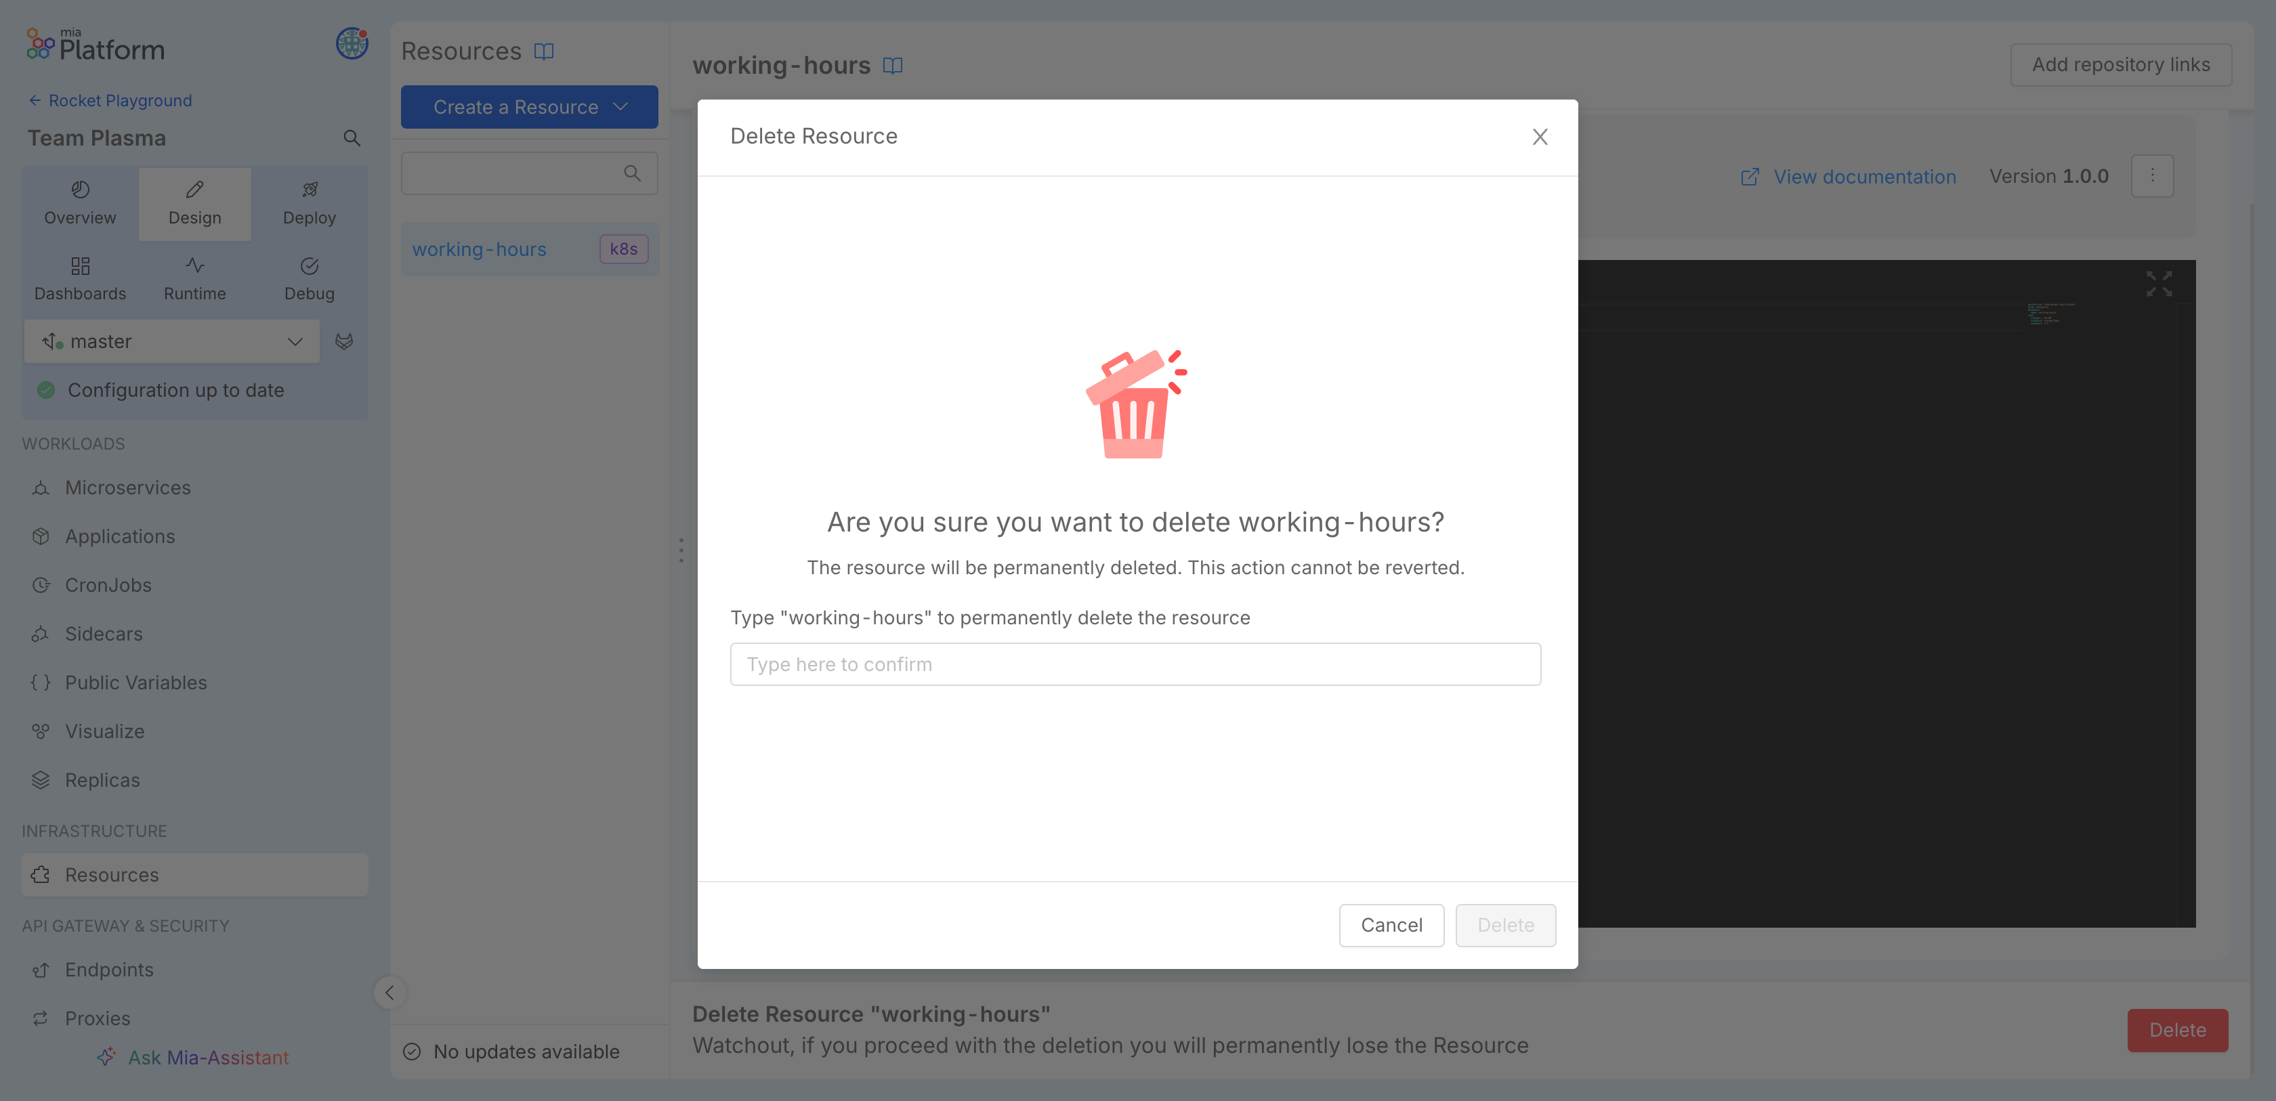Image resolution: width=2276 pixels, height=1101 pixels.
Task: Click the delete confirmation text field
Action: [1135, 664]
